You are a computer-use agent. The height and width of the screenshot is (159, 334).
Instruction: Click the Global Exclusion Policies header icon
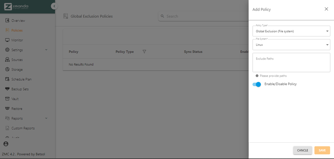point(66,16)
